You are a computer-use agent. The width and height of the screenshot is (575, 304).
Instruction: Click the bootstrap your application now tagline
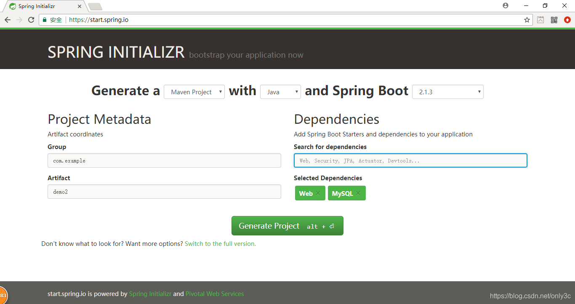[x=246, y=55]
